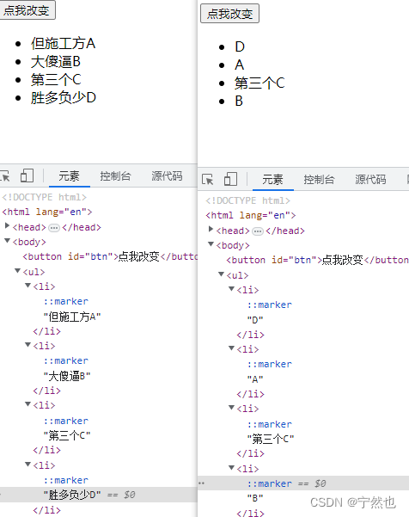This screenshot has height=517, width=409.
Task: Collapse the li containing "D" in right DevTools
Action: pos(231,288)
